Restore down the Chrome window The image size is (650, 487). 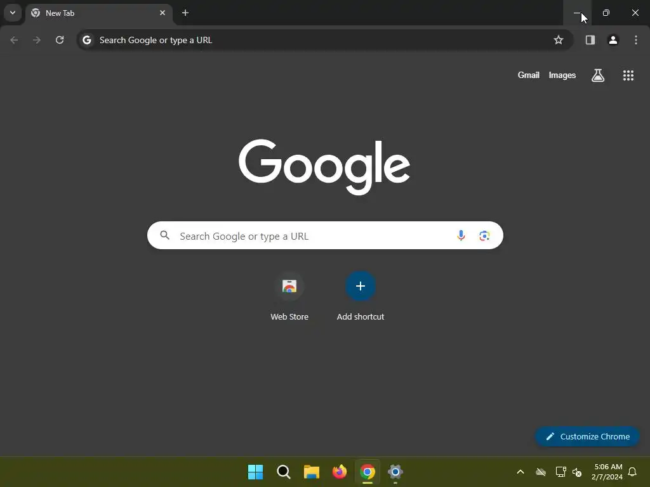[x=606, y=13]
